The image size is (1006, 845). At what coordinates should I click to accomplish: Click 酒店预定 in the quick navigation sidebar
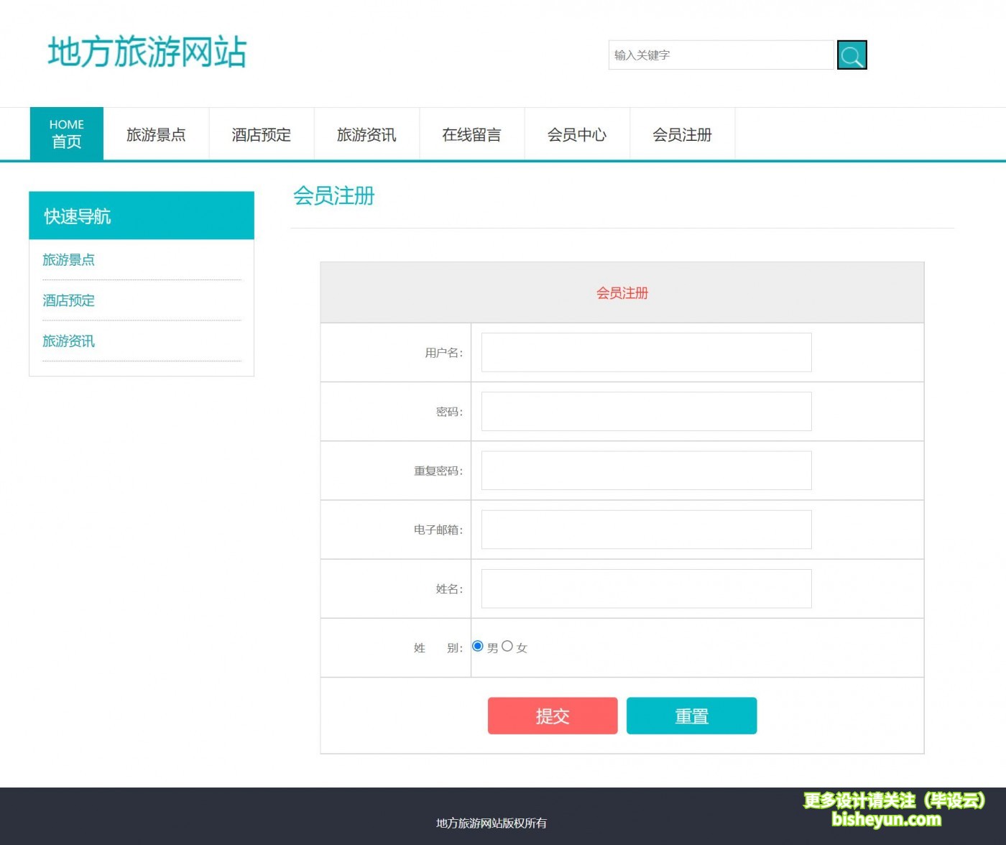pos(68,300)
